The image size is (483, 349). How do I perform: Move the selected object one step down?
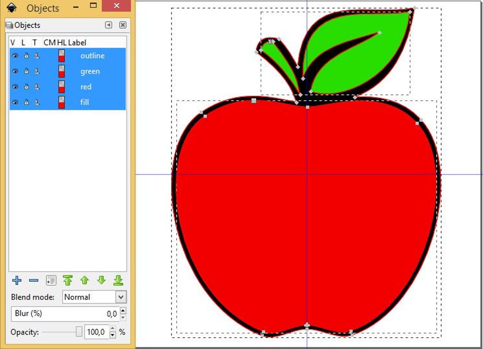[x=102, y=280]
